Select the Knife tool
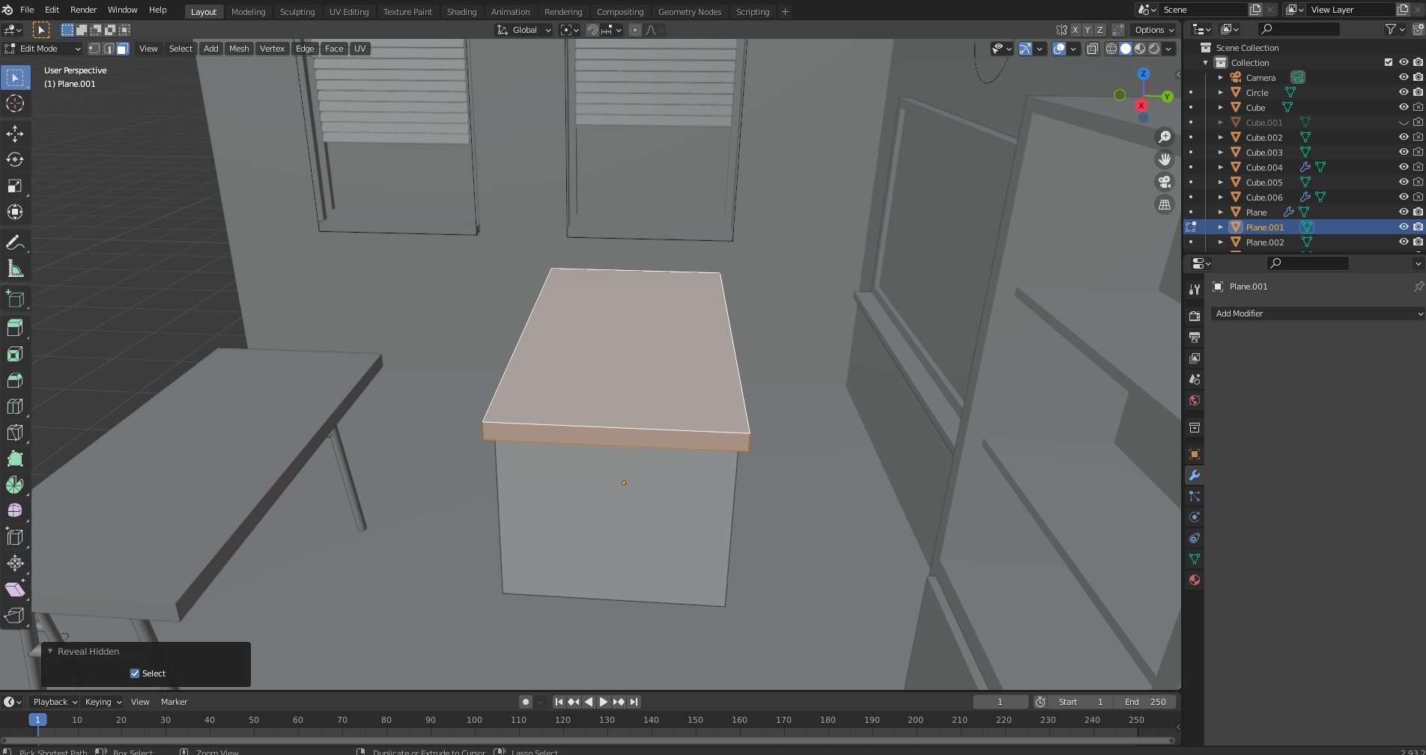Image resolution: width=1426 pixels, height=755 pixels. click(x=15, y=432)
